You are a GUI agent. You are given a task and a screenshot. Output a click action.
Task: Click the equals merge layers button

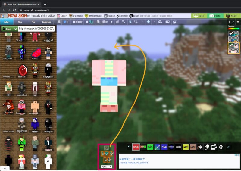238,22
